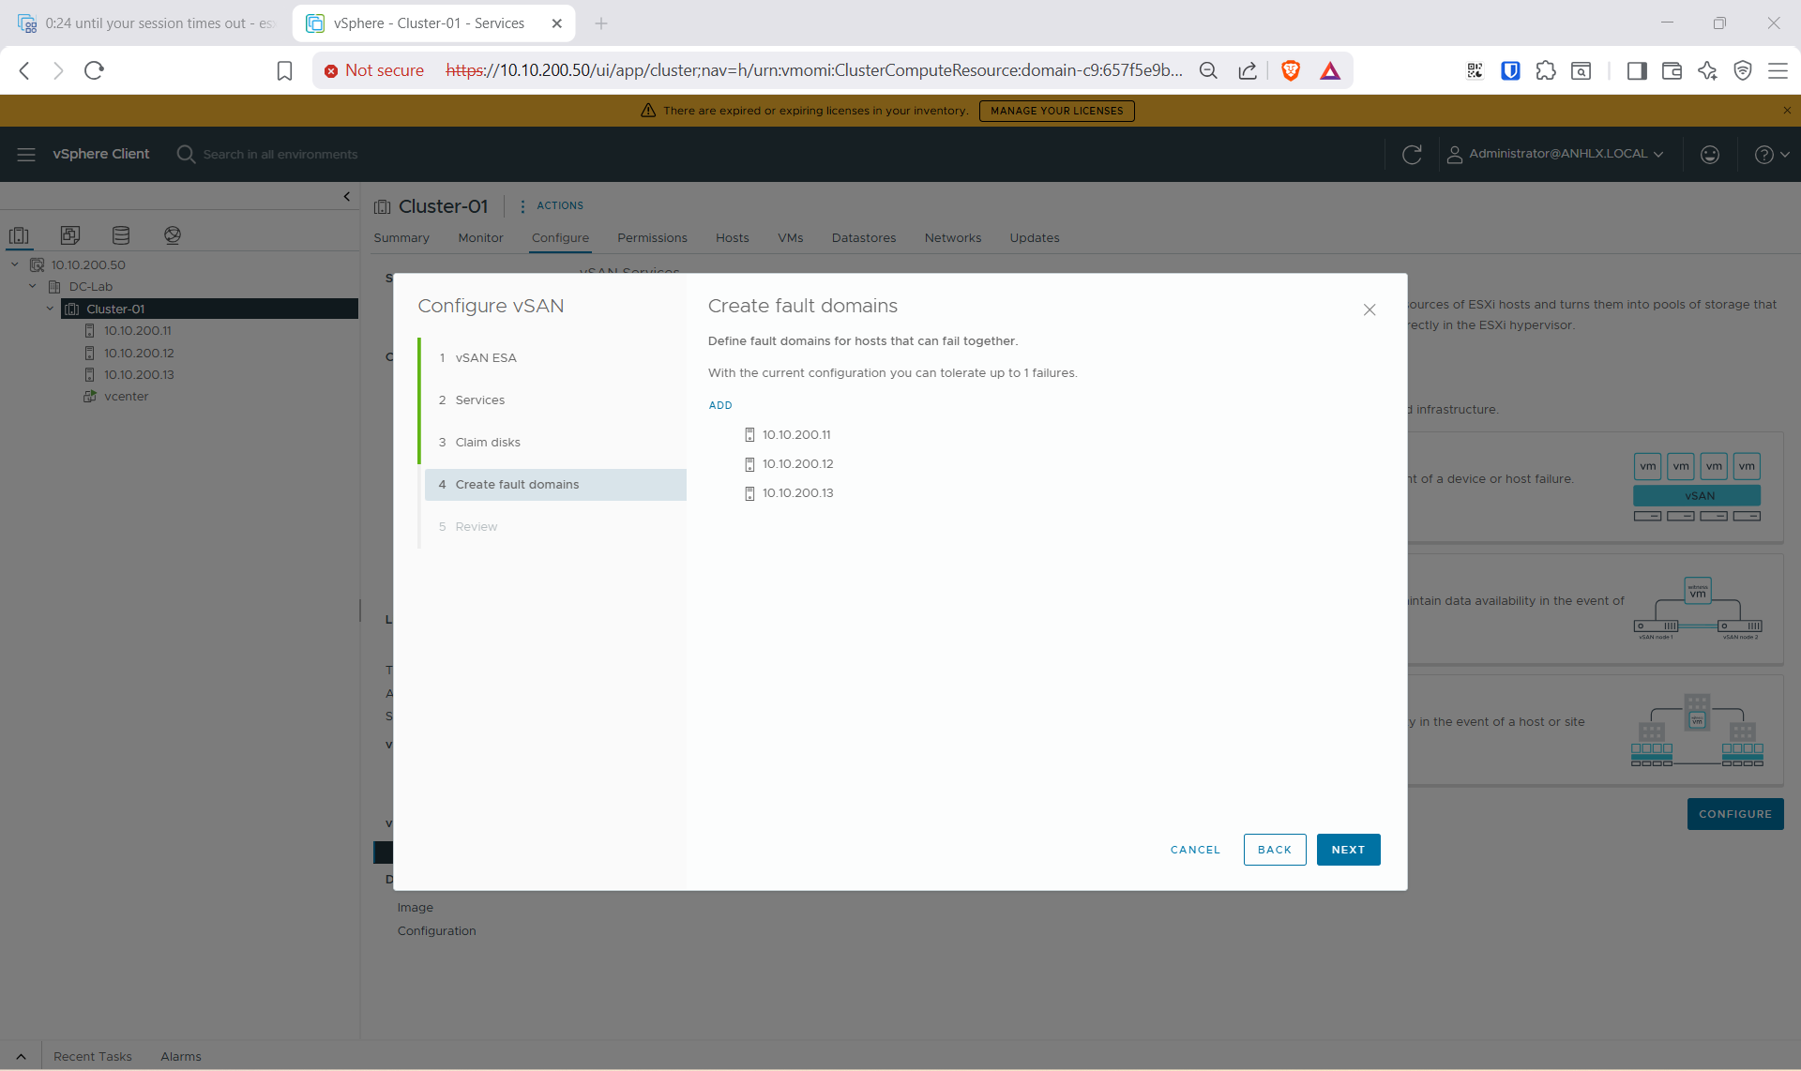Click BACK to return to Claim disks
Image resolution: width=1801 pixels, height=1071 pixels.
pos(1275,850)
